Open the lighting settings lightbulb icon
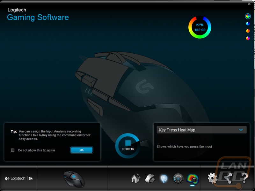This screenshot has height=191, width=255. 164,179
